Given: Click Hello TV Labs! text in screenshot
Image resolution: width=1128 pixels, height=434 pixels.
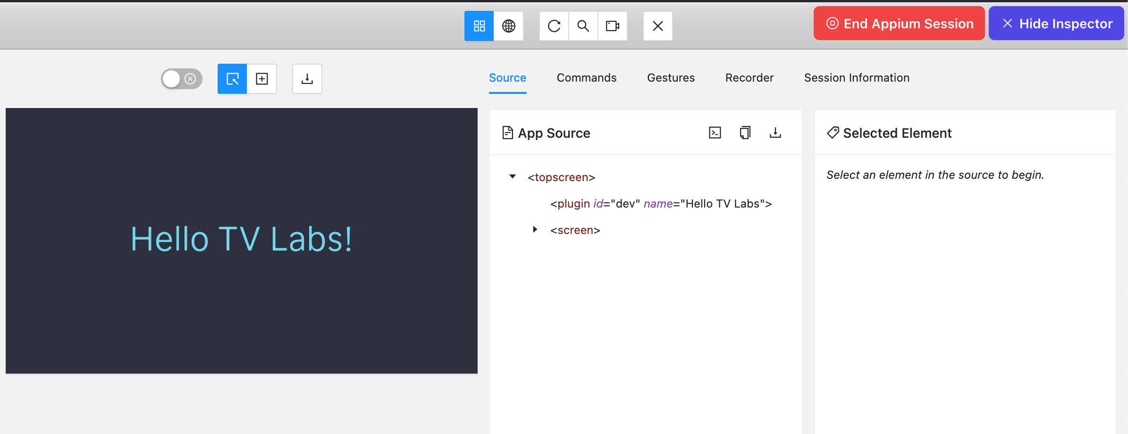Looking at the screenshot, I should click(241, 239).
